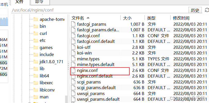Click the file icon of mime.types
Image resolution: width=209 pixels, height=103 pixels.
(x=73, y=59)
